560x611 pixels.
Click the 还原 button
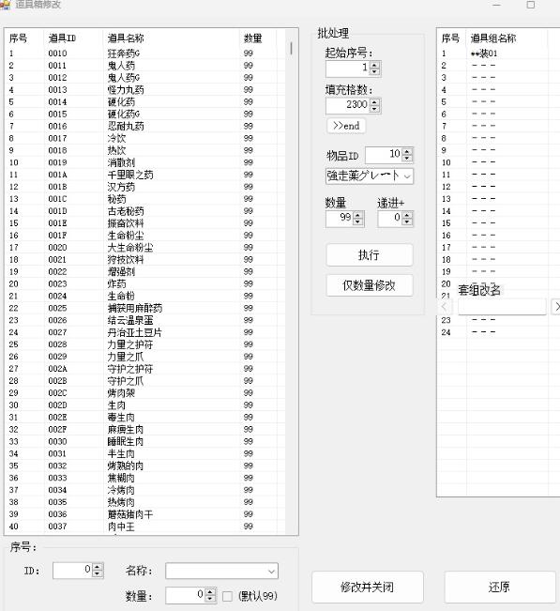[500, 587]
